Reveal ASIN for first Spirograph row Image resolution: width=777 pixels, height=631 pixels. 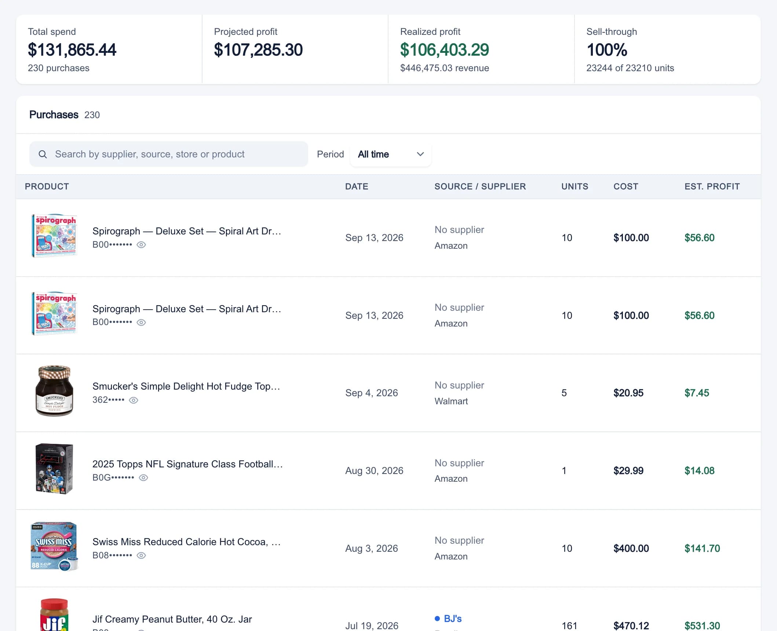point(141,245)
